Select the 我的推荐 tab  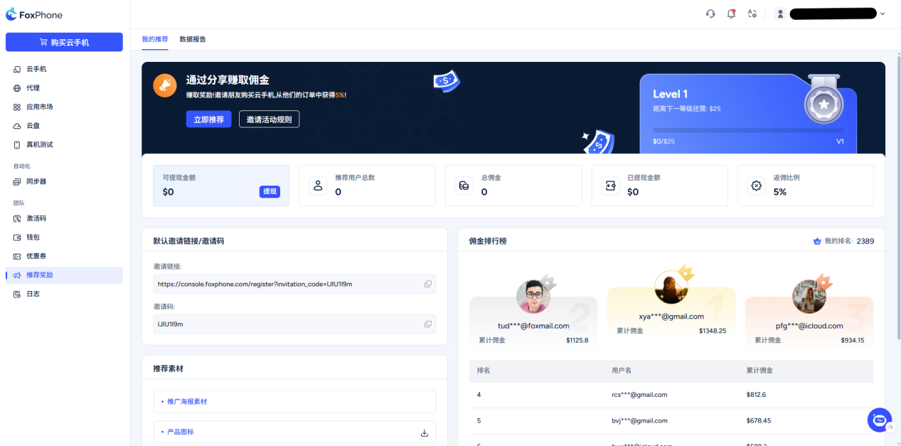pos(155,39)
